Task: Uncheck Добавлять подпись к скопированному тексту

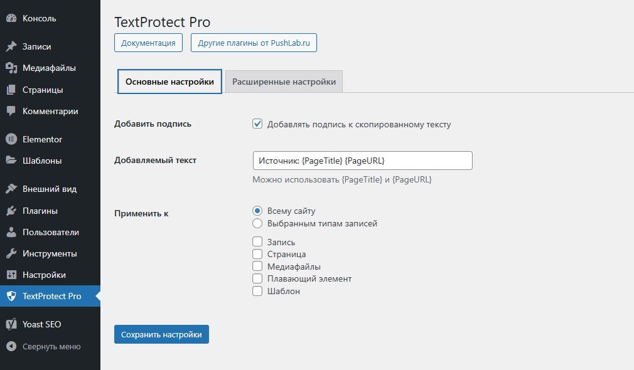Action: point(257,124)
